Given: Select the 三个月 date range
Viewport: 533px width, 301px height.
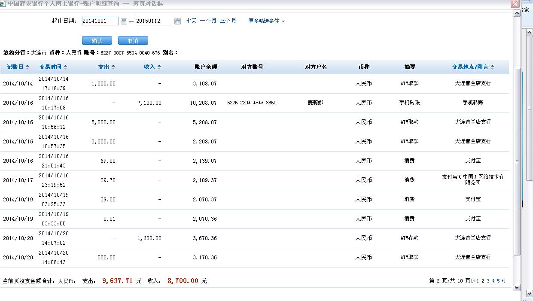Looking at the screenshot, I should pyautogui.click(x=228, y=21).
